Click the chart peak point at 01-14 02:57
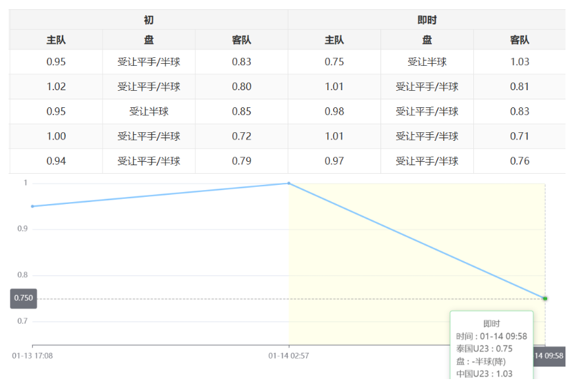 [x=288, y=183]
